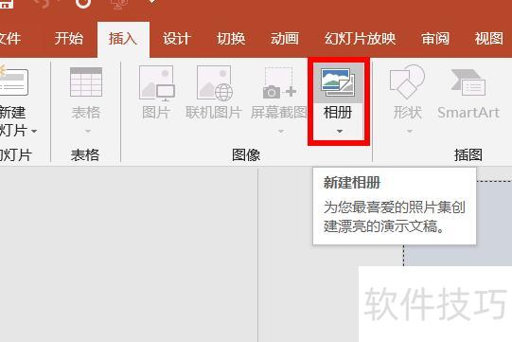The image size is (512, 342).
Task: Click the Shapes (形状) icon
Action: 407,81
